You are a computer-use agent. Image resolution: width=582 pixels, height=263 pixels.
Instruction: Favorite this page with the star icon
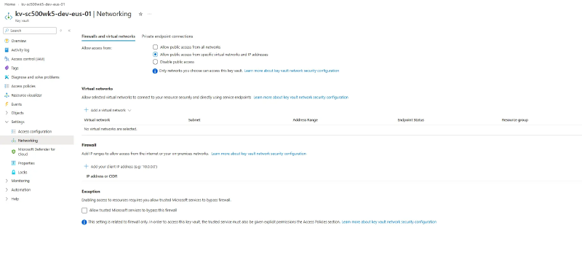(140, 14)
